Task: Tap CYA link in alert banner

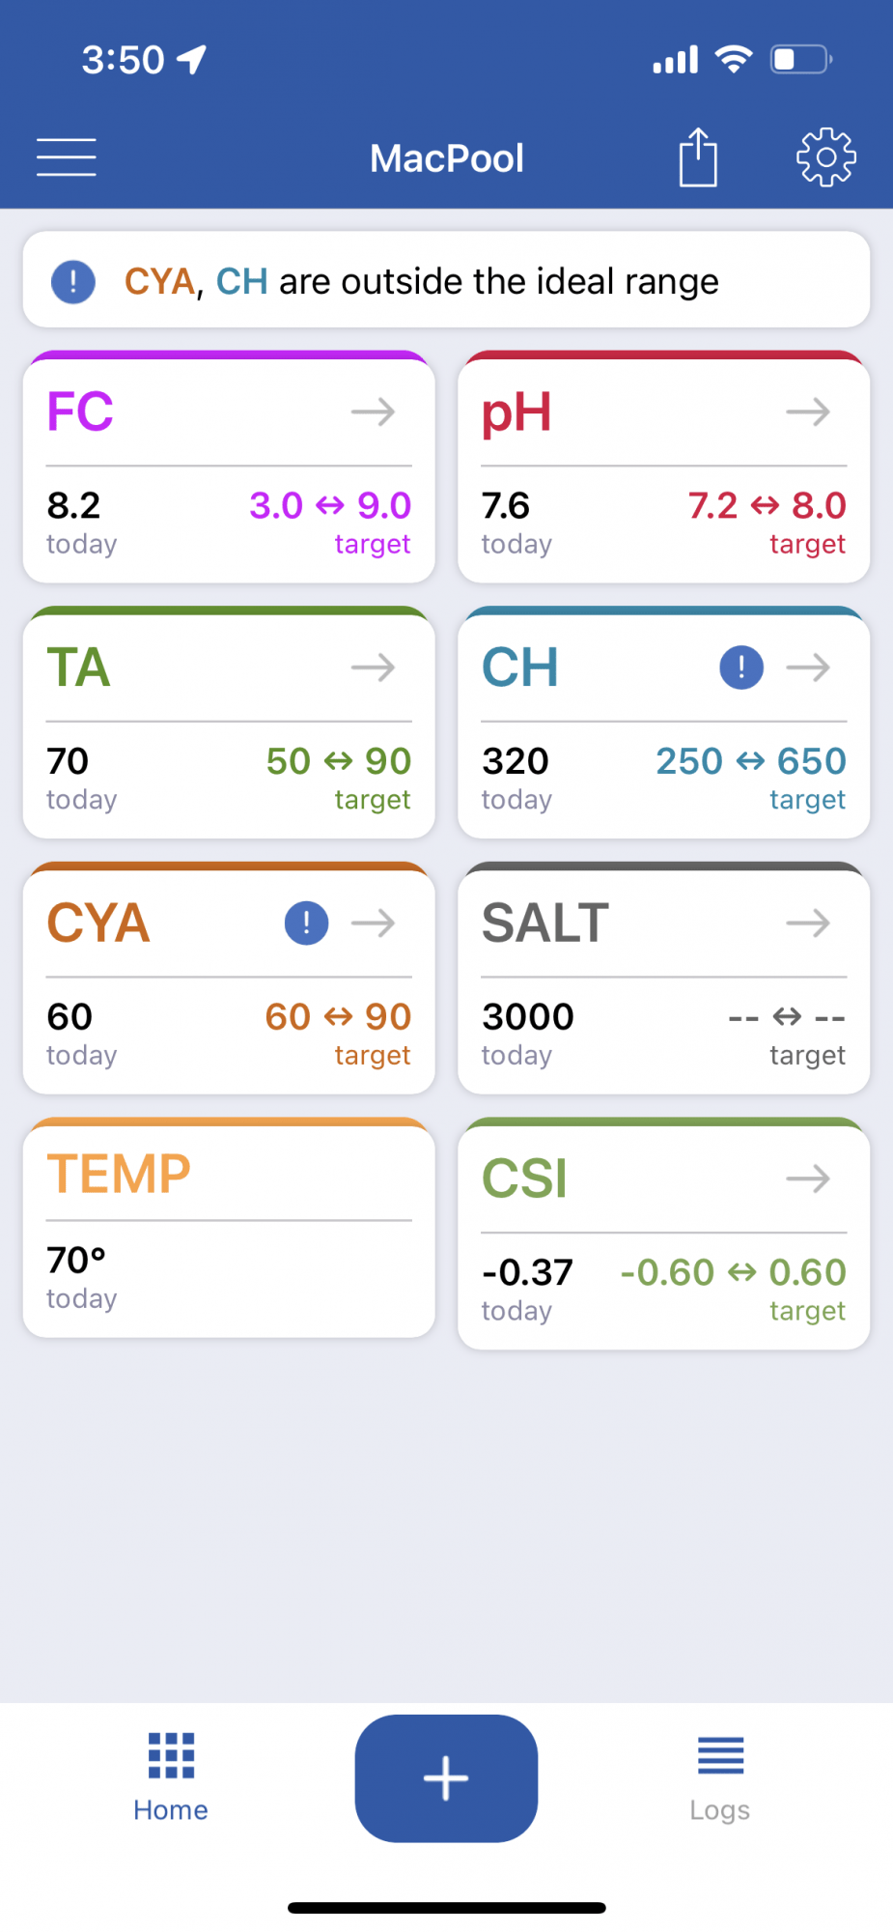Action: click(x=159, y=282)
